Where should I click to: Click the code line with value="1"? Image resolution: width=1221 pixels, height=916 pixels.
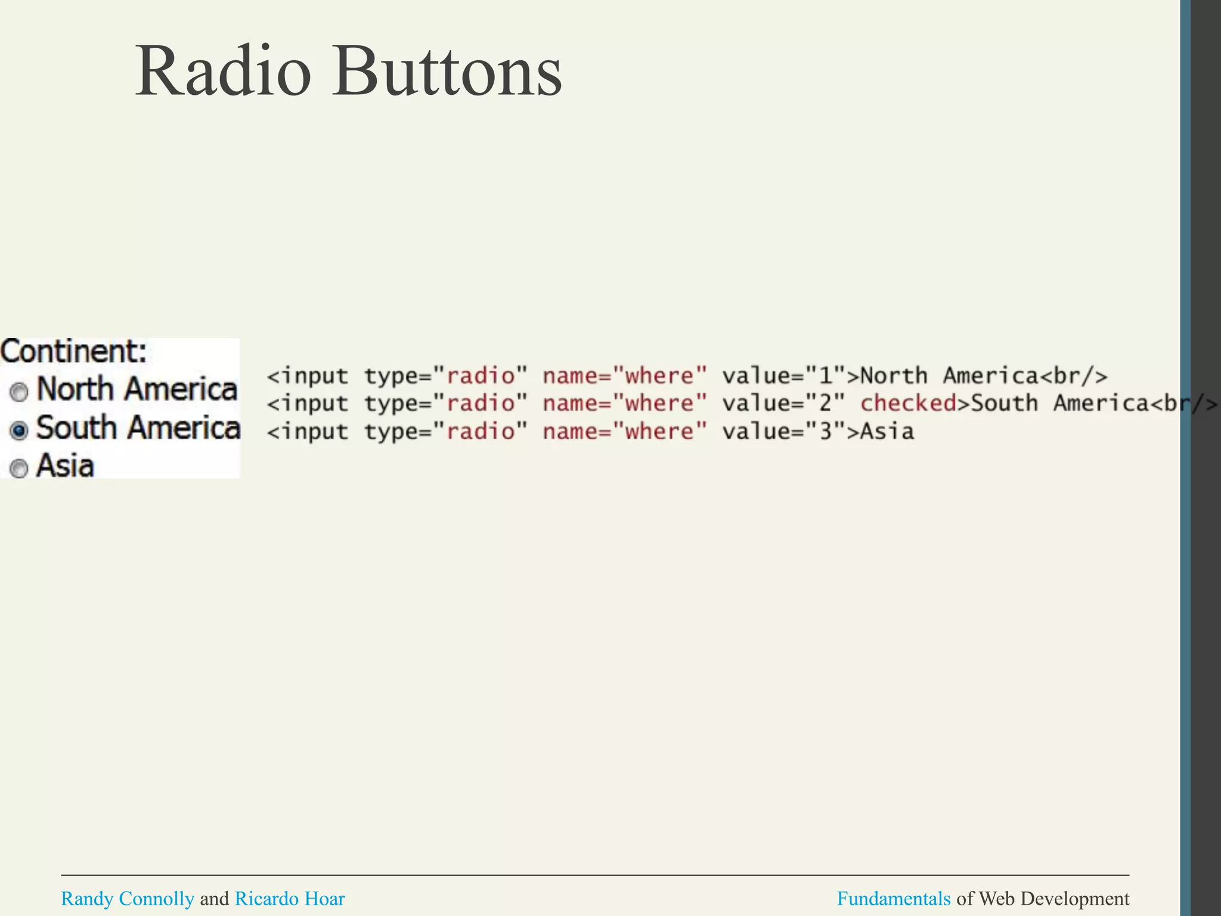(x=687, y=376)
